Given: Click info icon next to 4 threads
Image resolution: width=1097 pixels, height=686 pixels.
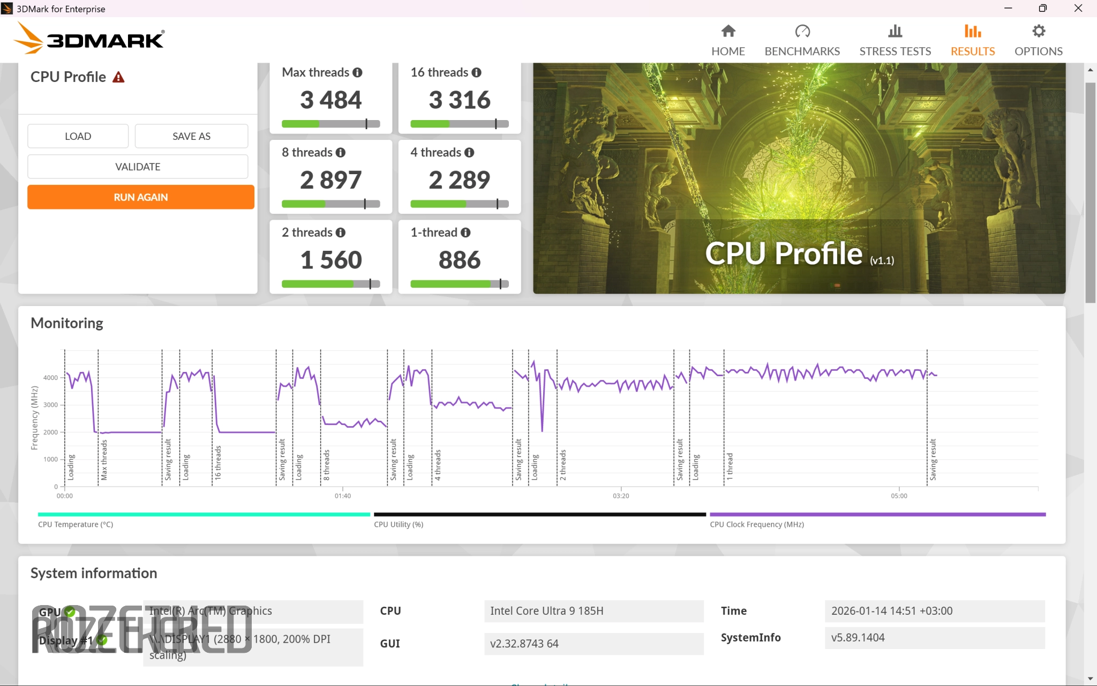Looking at the screenshot, I should (469, 153).
